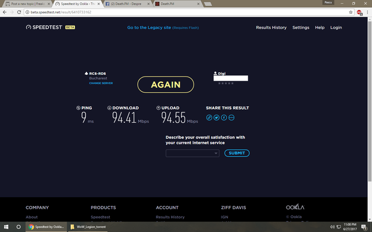Open Help in the top navigation

[x=320, y=27]
